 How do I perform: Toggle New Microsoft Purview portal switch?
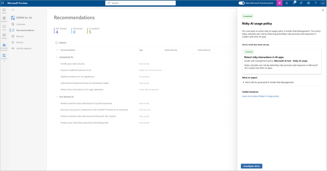pos(242,3)
